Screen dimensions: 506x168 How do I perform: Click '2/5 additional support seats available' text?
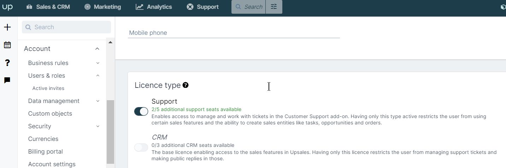point(196,109)
